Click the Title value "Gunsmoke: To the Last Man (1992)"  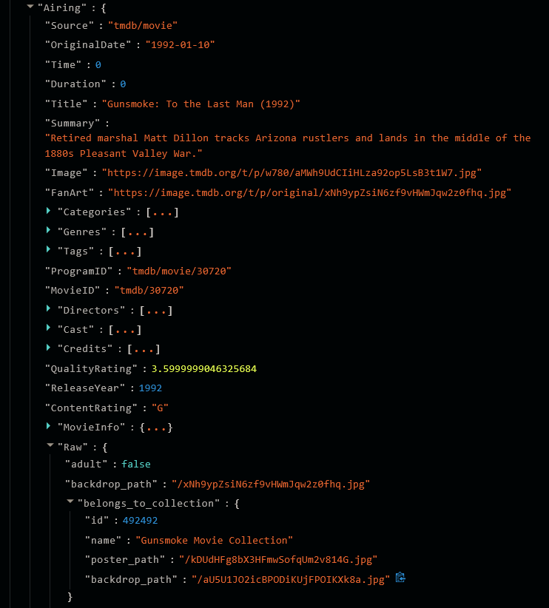tap(201, 104)
